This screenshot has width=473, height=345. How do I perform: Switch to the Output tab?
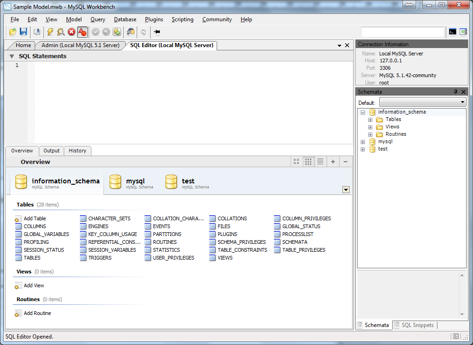51,151
